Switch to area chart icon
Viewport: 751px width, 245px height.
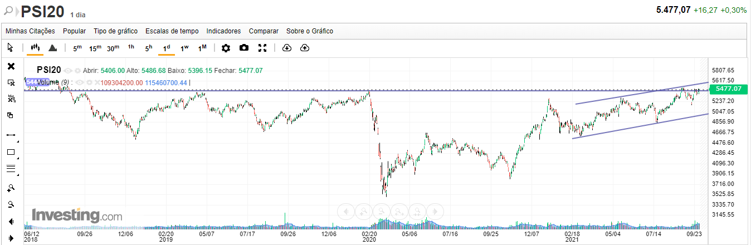point(53,48)
